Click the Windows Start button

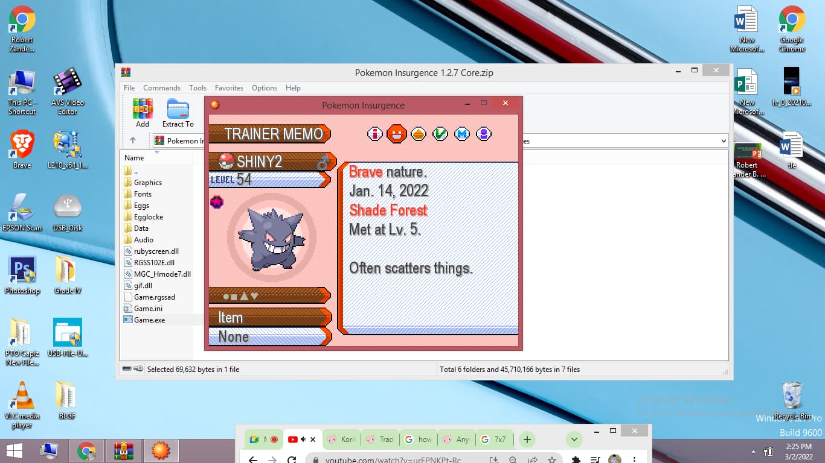pos(14,451)
